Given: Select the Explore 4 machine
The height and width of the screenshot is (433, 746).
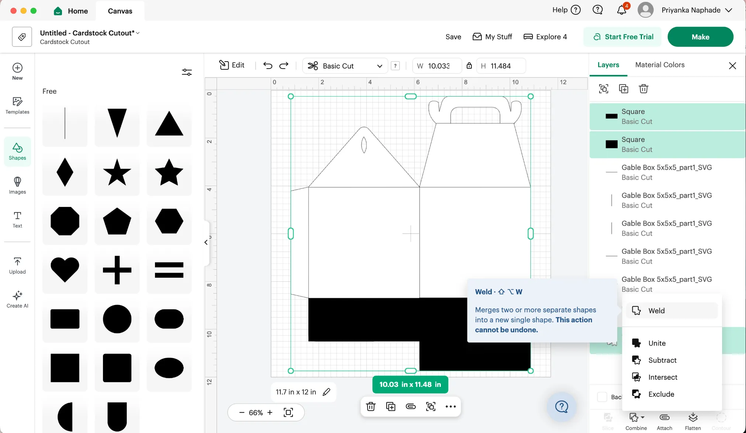Looking at the screenshot, I should (x=545, y=37).
